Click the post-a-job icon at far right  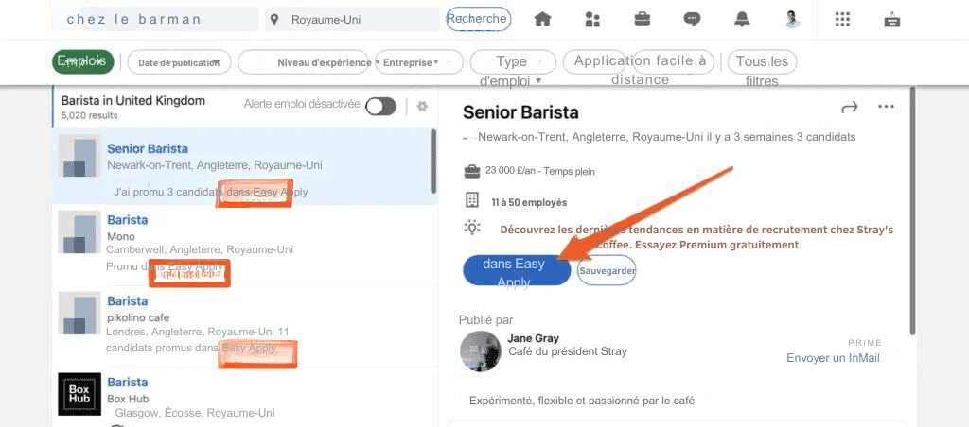pyautogui.click(x=891, y=21)
